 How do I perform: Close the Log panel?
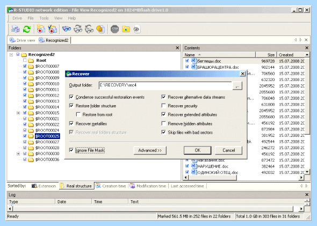tap(307, 195)
